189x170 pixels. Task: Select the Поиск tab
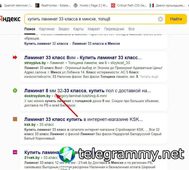point(30,29)
